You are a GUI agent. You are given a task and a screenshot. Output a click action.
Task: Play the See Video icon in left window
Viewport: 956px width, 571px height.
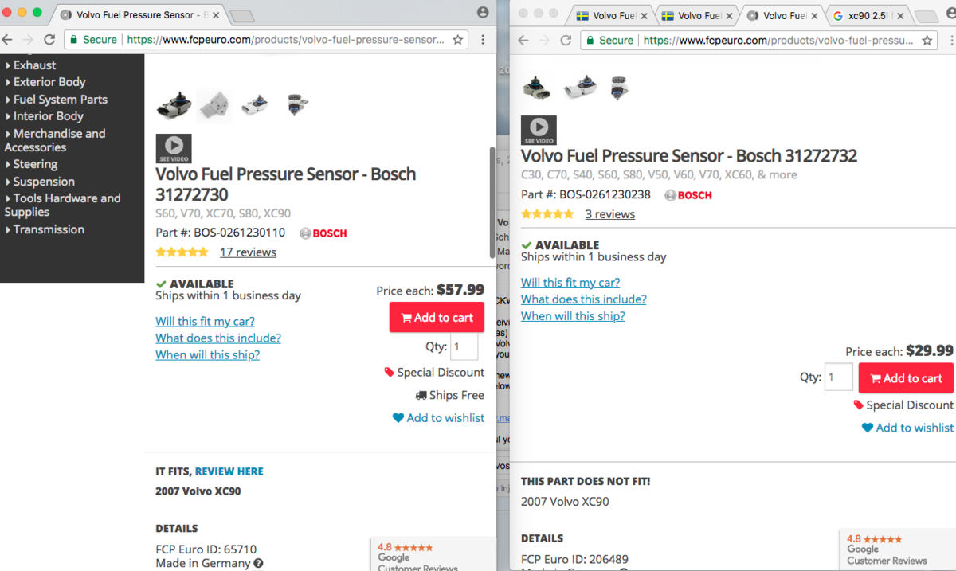pyautogui.click(x=174, y=148)
